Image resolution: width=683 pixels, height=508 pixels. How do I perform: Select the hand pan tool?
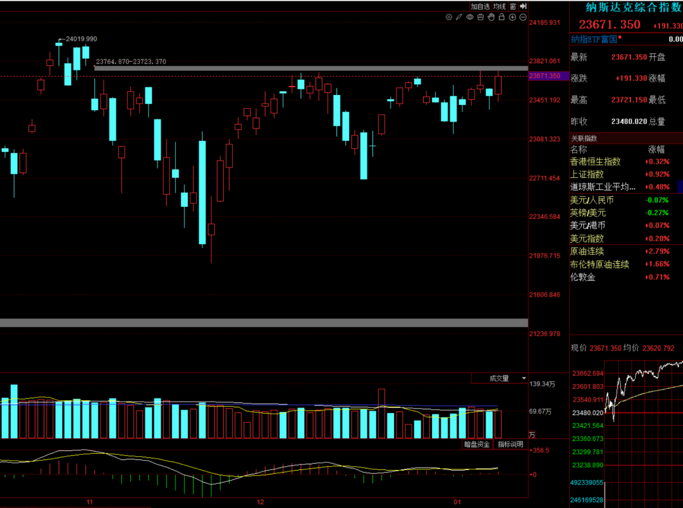pyautogui.click(x=491, y=17)
